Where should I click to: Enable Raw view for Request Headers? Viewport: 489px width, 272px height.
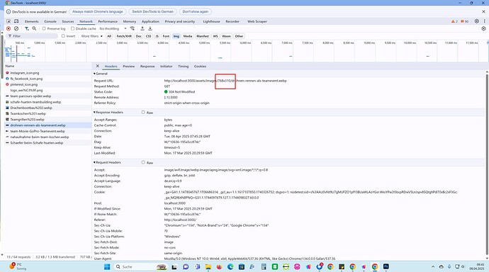143,162
